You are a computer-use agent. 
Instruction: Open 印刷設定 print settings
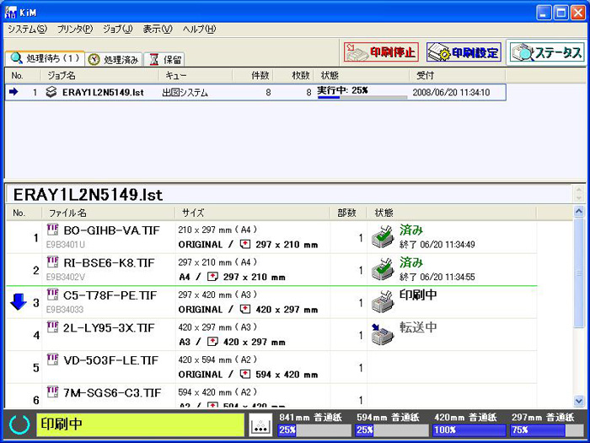click(x=464, y=52)
